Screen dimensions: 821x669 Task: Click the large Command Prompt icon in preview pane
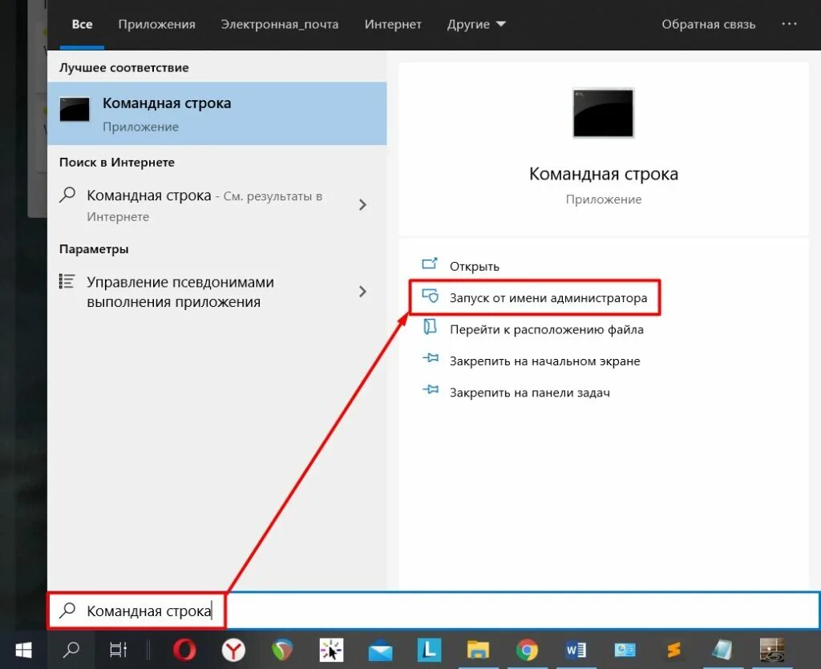[x=603, y=112]
